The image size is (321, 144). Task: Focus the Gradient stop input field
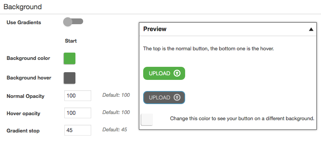click(x=78, y=130)
